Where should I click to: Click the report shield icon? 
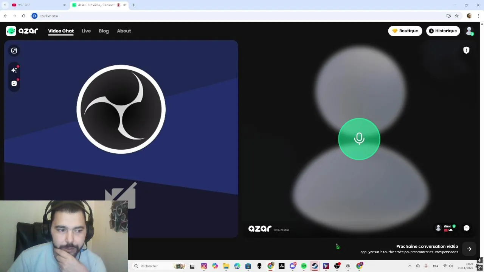(466, 50)
